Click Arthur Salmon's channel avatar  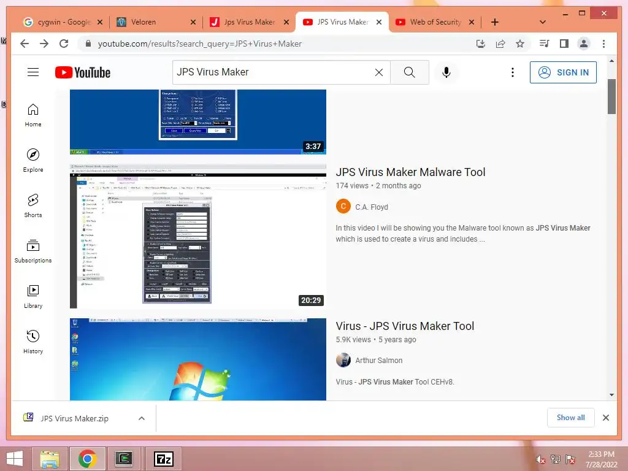tap(343, 360)
